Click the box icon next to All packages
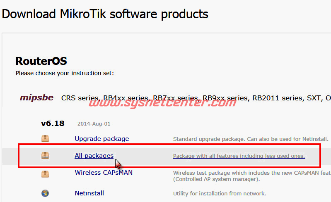This screenshot has width=331, height=202. click(x=45, y=156)
